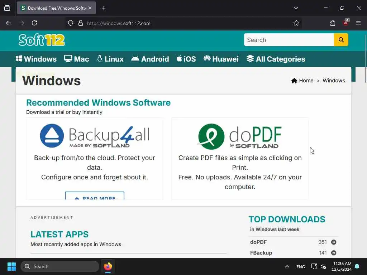Click the LATEST APPS heading

pyautogui.click(x=59, y=234)
